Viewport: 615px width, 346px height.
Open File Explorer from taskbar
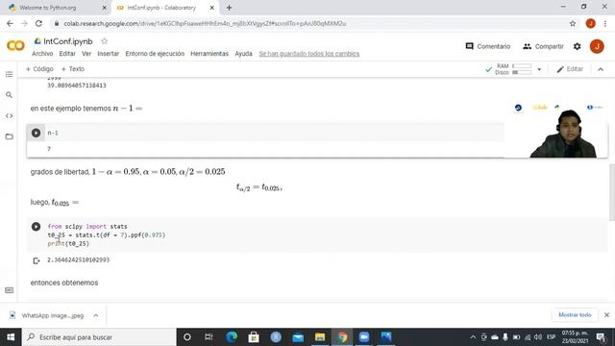point(320,337)
